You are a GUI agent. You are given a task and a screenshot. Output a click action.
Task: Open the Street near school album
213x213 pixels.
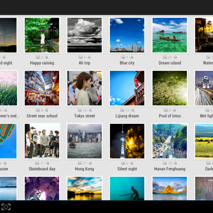point(42,88)
